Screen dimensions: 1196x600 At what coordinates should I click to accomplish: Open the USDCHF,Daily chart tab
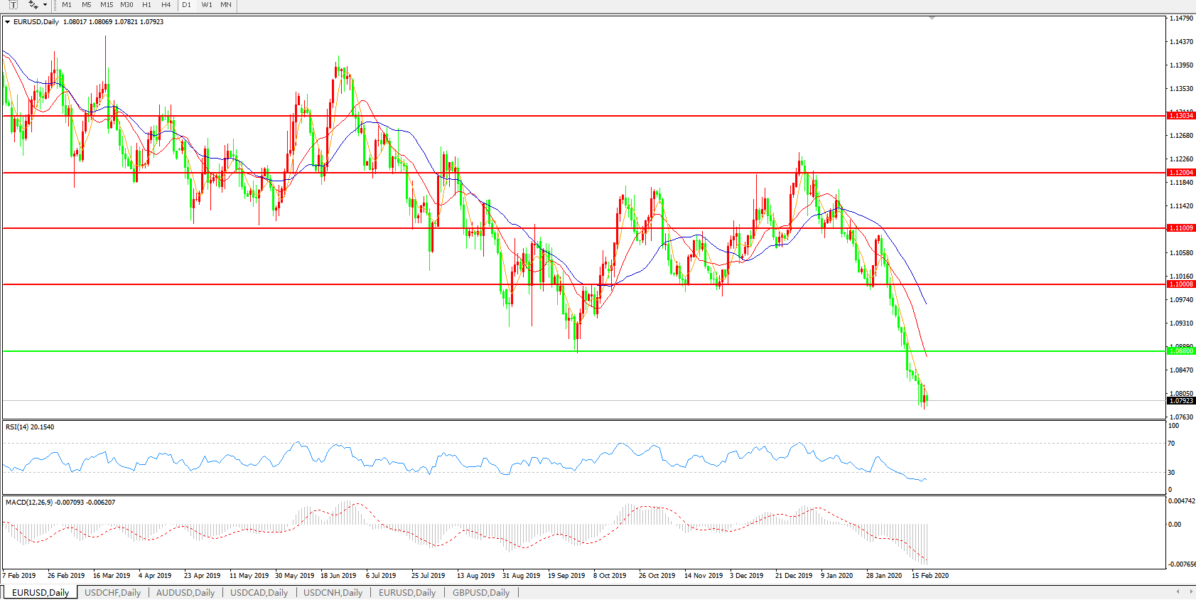click(x=112, y=592)
